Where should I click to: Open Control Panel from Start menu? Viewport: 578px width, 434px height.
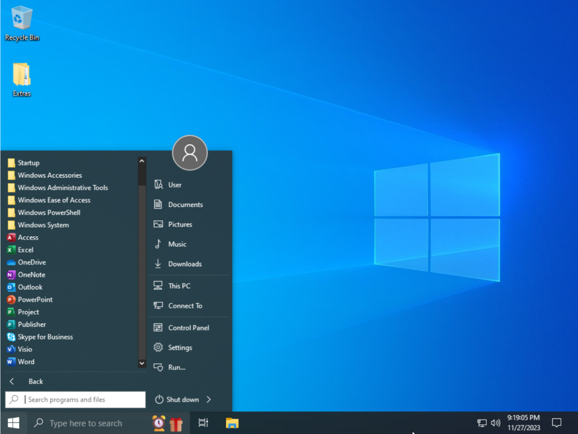(x=188, y=327)
